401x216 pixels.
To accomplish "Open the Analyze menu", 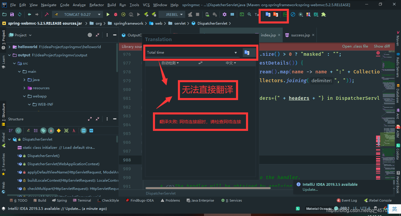I will [79, 5].
